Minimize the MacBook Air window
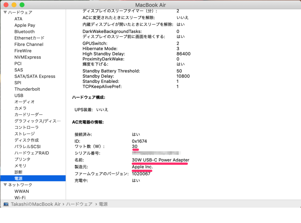The width and height of the screenshot is (301, 223). coord(14,5)
